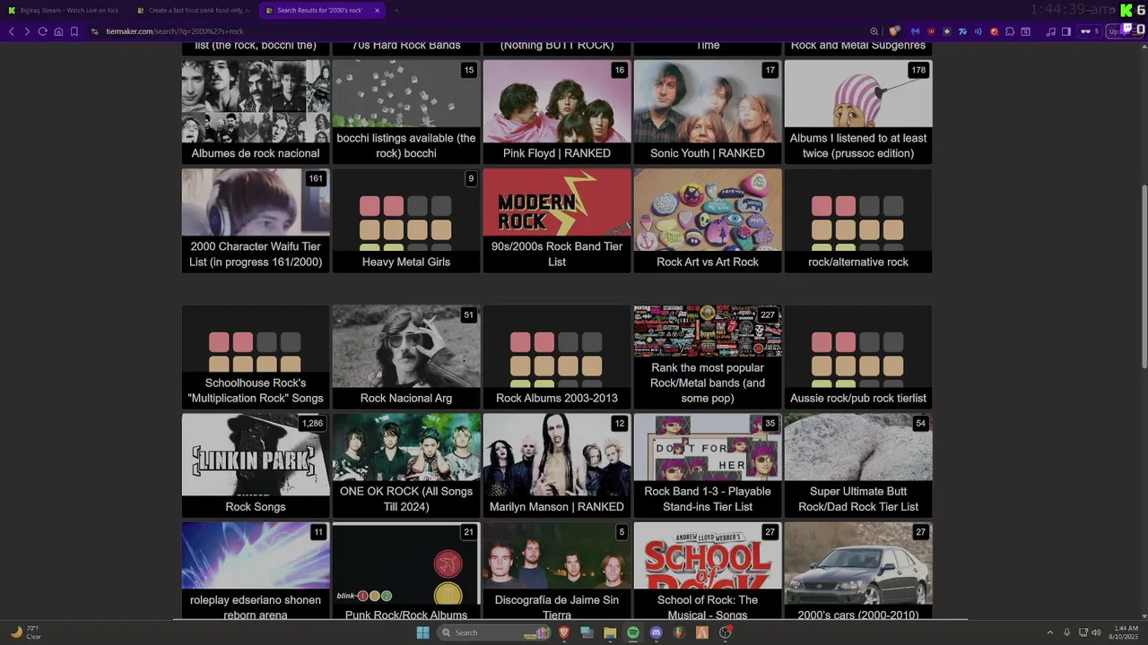Open the volume icon in system tray

1097,632
